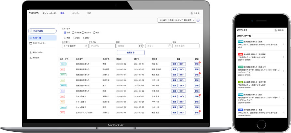Open the 担当を選択 assignee dropdown
Screen dimensions: 291x133
[x=186, y=46]
